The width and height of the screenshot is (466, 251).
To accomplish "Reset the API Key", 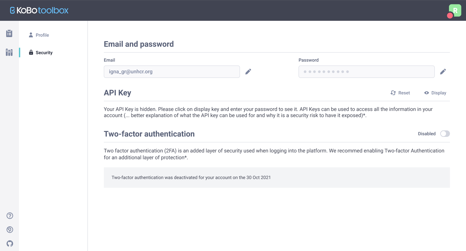I will coord(400,93).
